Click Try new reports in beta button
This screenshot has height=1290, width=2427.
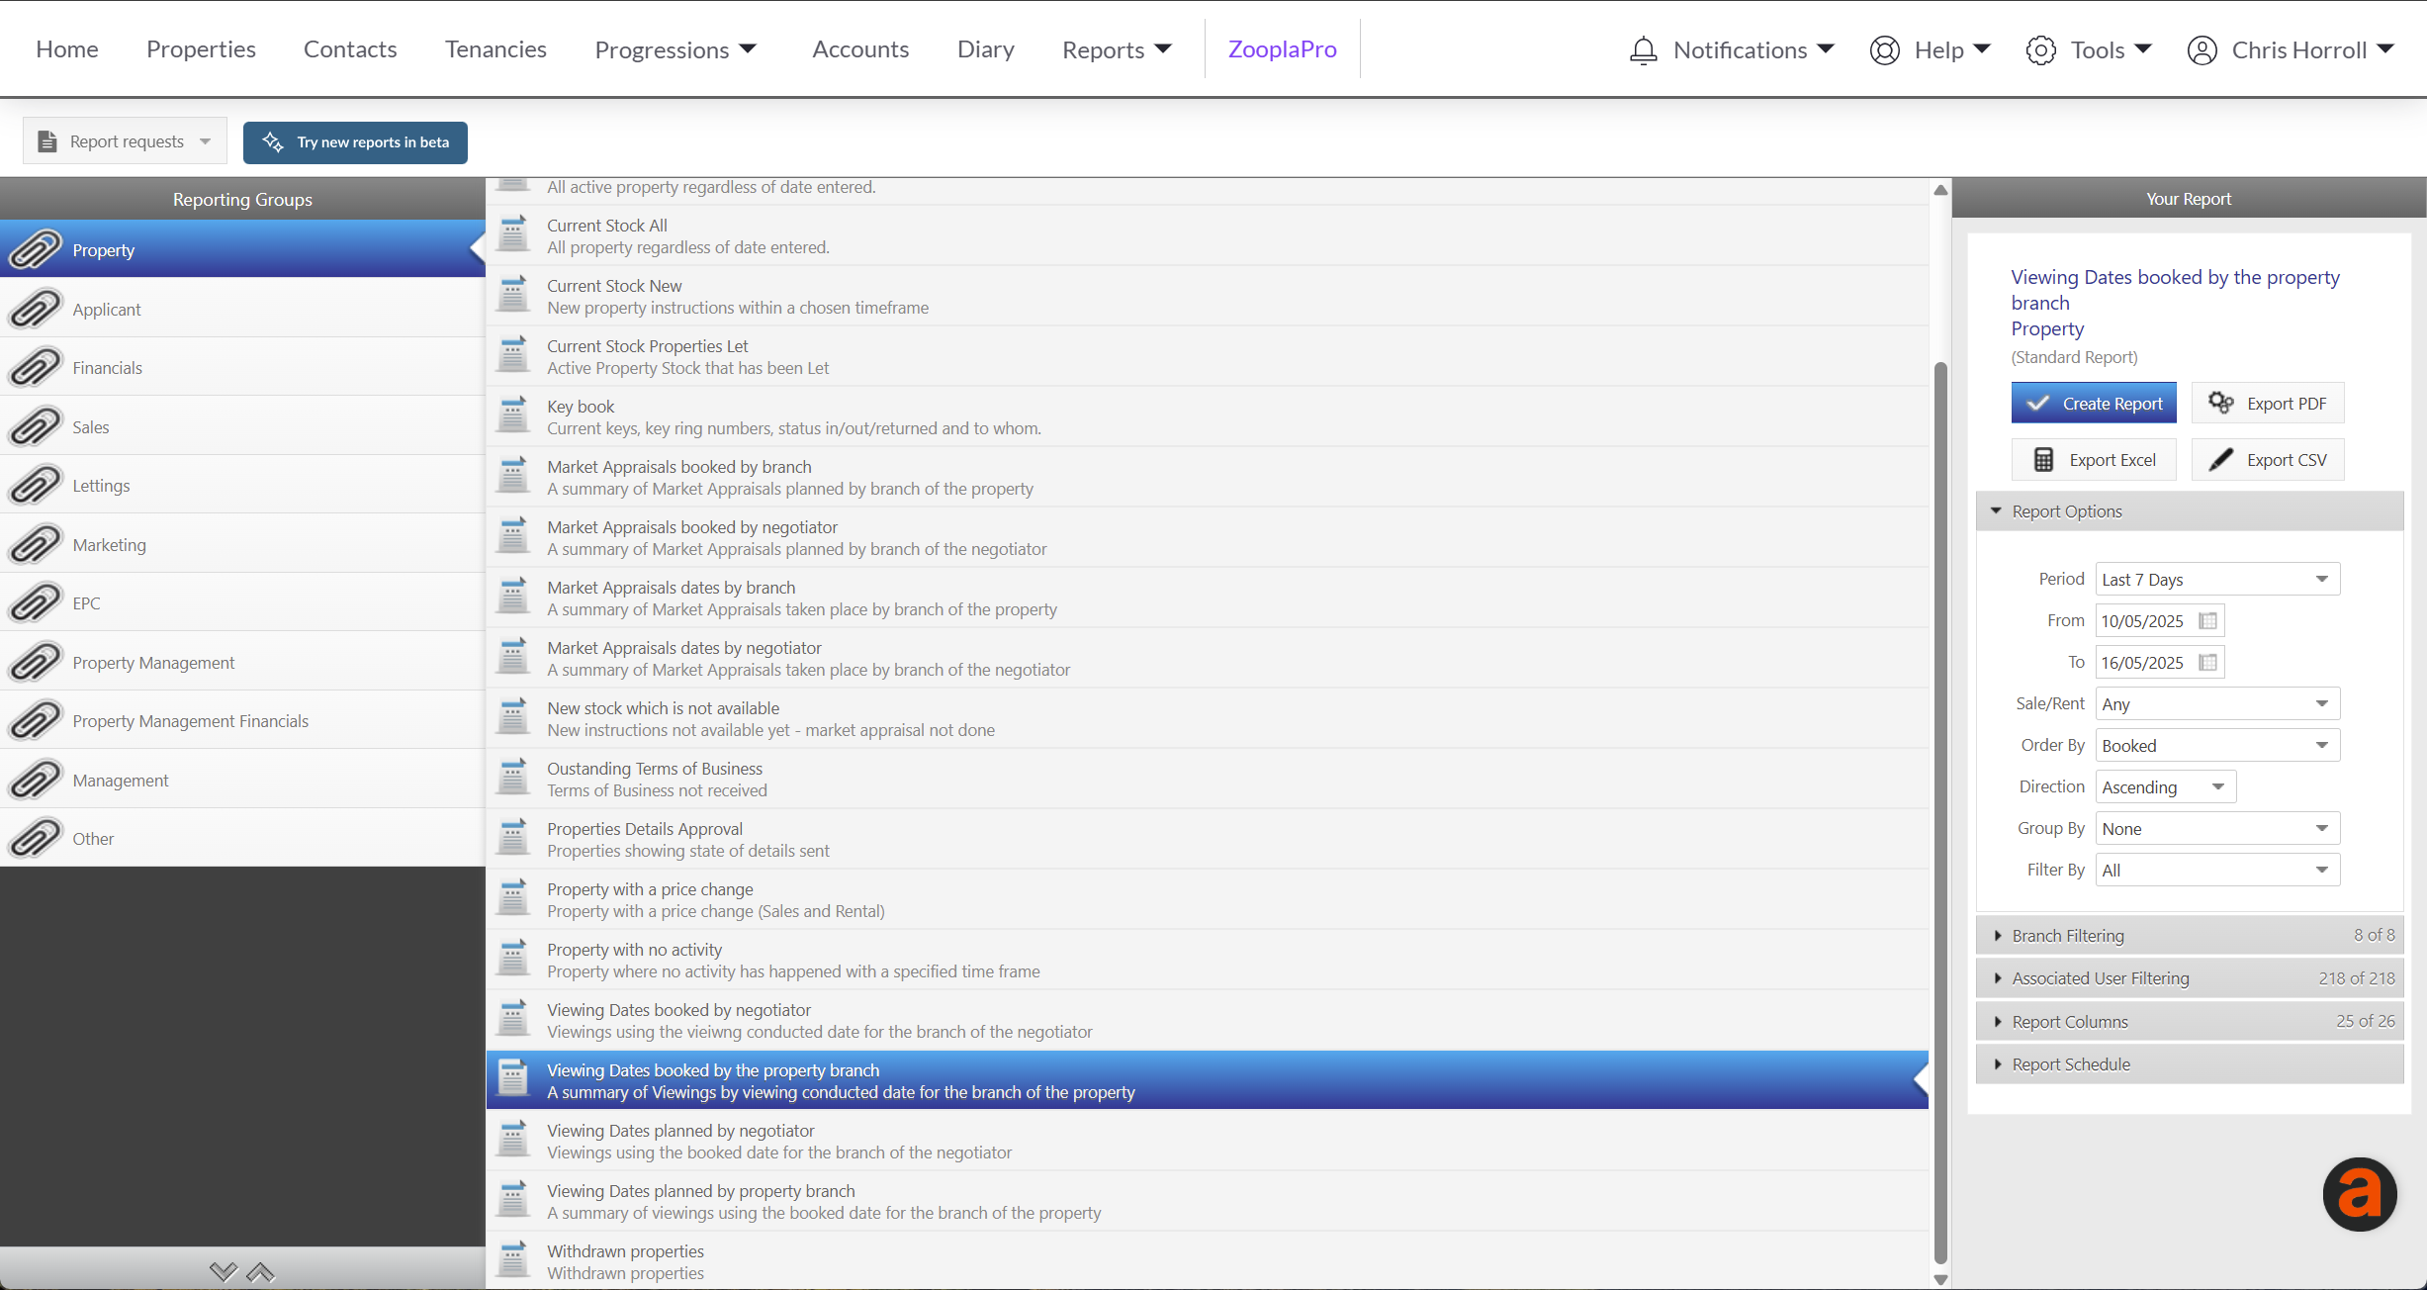point(355,141)
